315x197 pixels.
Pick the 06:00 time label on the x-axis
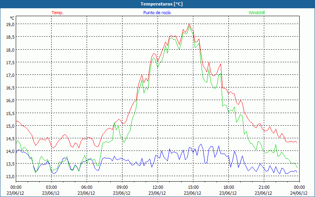click(x=87, y=187)
